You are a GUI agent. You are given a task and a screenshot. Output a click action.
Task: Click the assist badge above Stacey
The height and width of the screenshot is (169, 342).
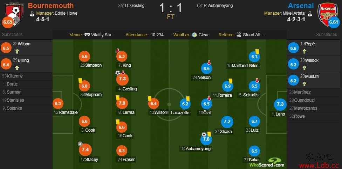[80, 144]
